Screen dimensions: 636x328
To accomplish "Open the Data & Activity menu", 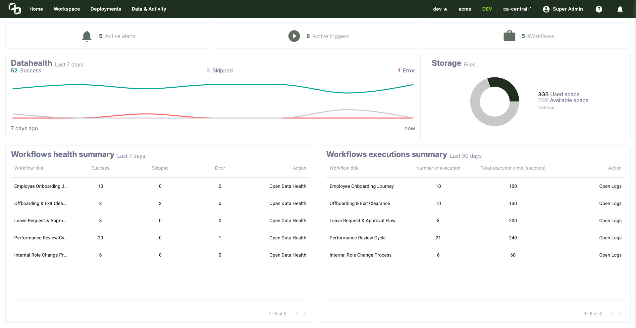I will click(149, 9).
